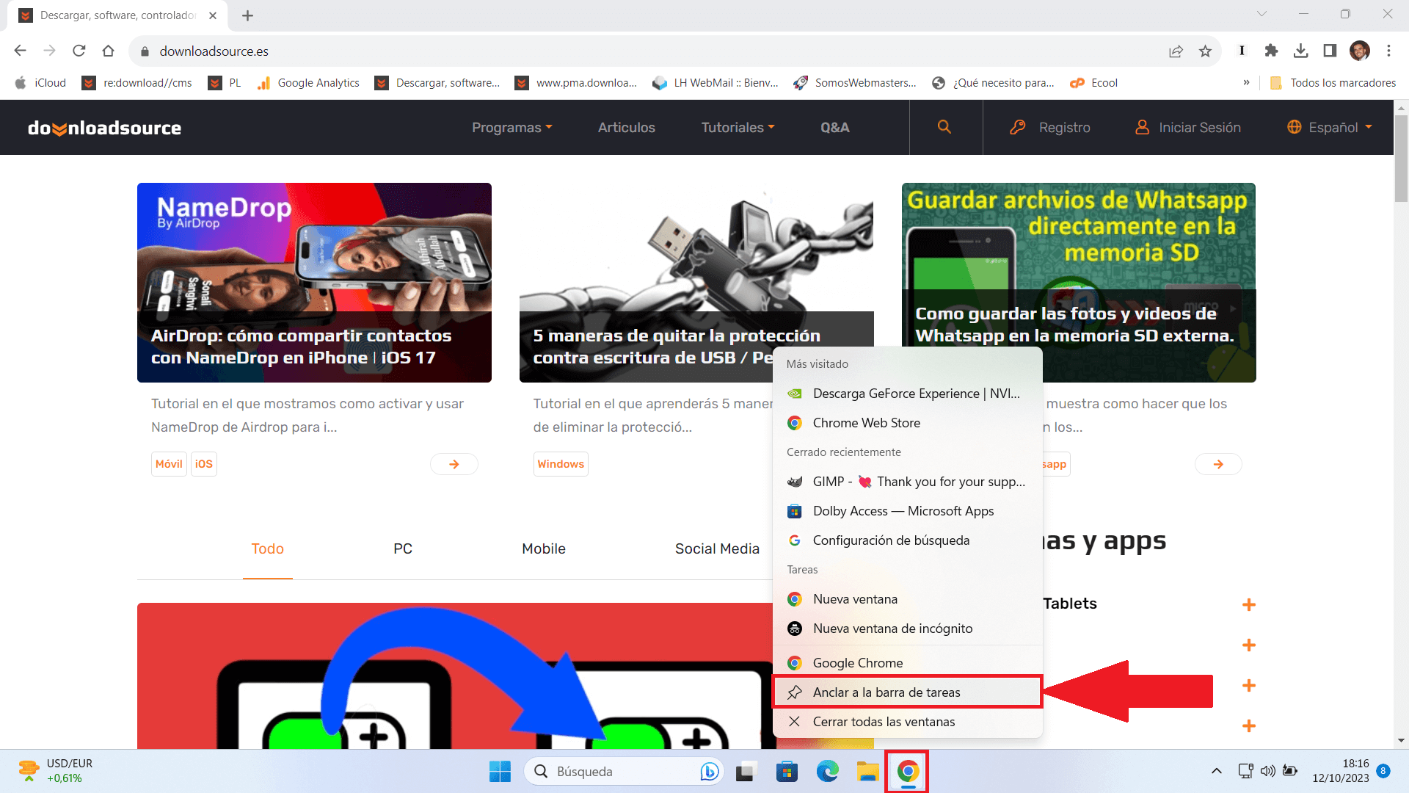Click Google Chrome in jump list
The width and height of the screenshot is (1409, 793).
(x=908, y=662)
